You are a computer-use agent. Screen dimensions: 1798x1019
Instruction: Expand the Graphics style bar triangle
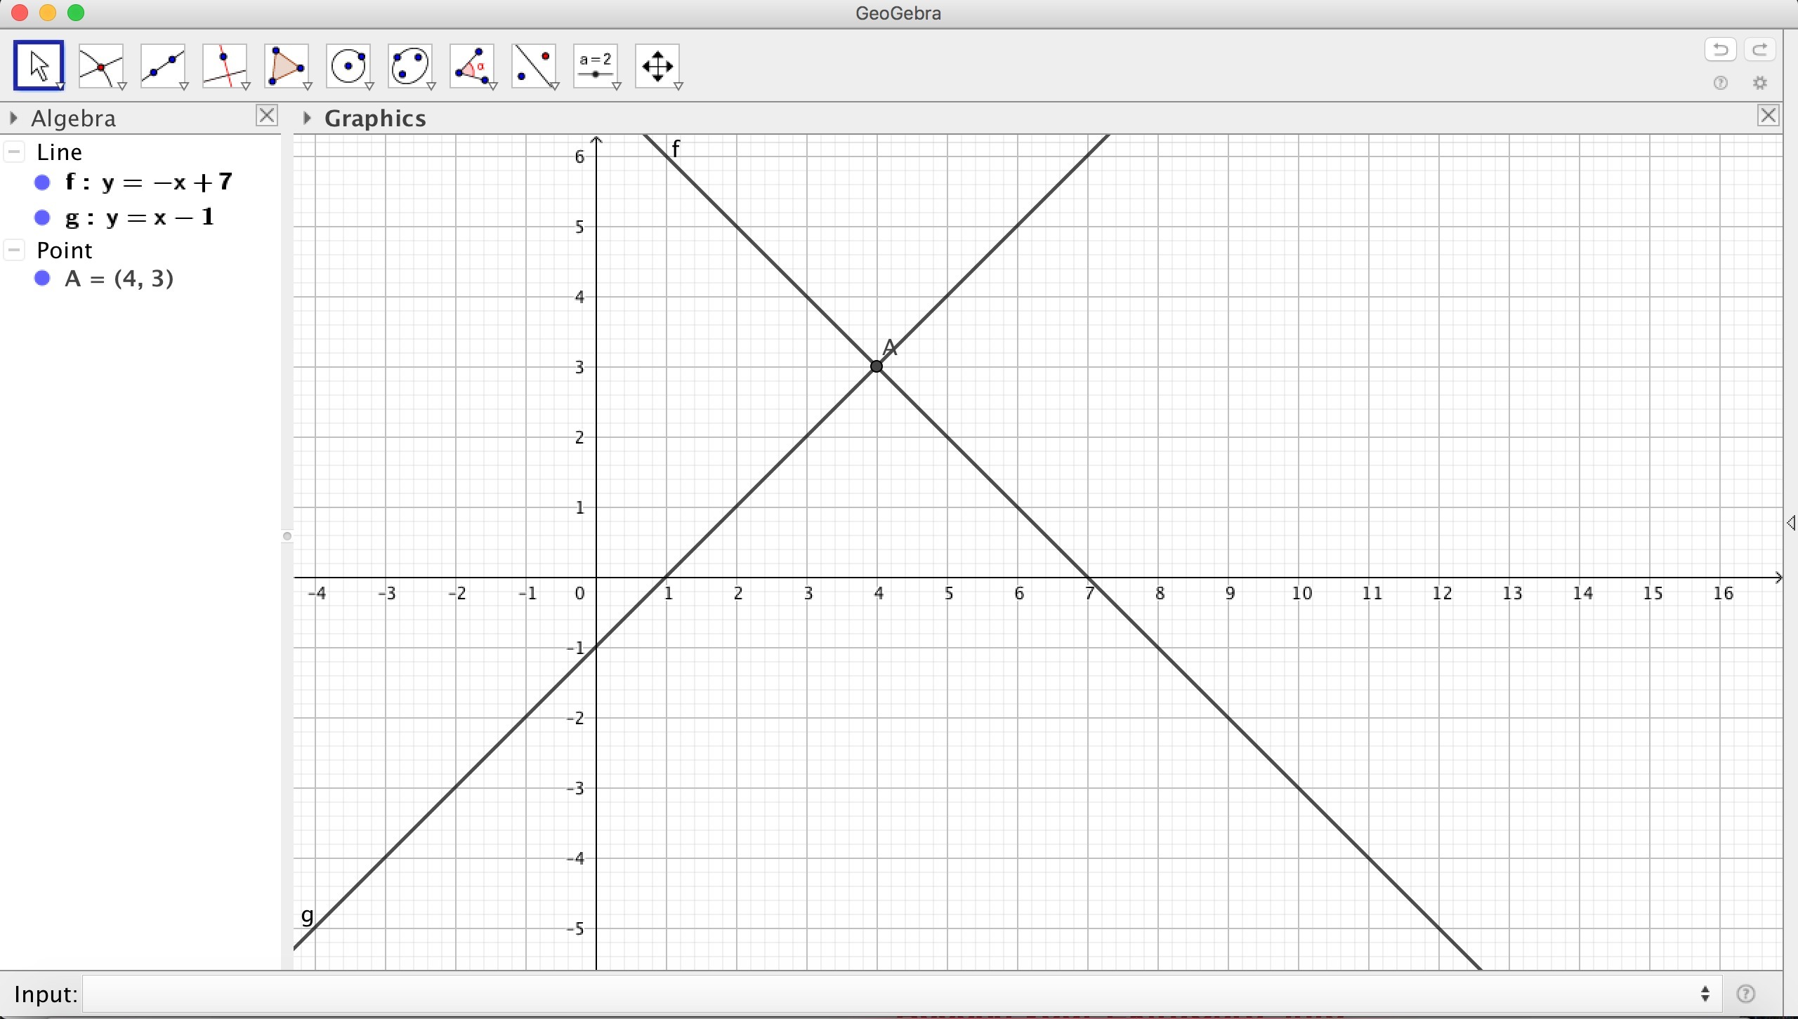click(307, 118)
